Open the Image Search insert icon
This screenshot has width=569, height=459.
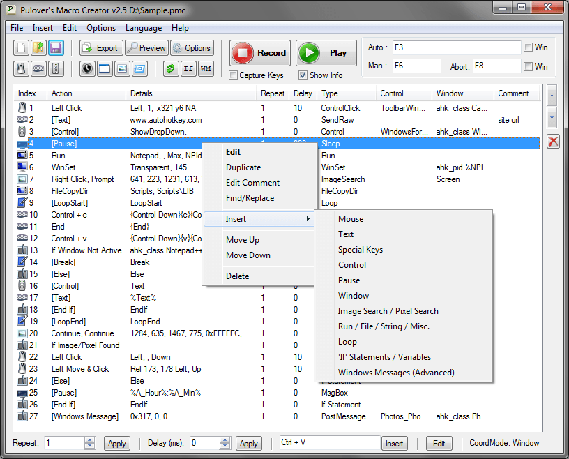pyautogui.click(x=123, y=69)
